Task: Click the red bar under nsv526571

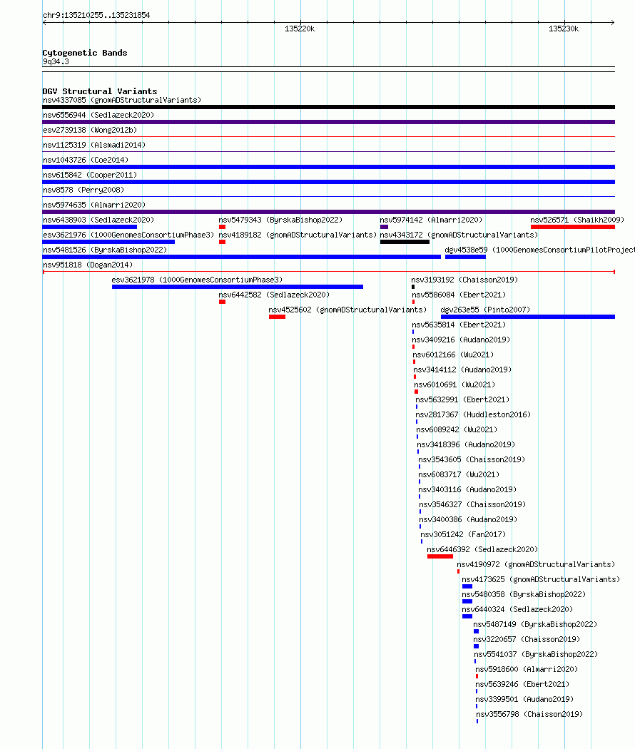Action: [572, 227]
